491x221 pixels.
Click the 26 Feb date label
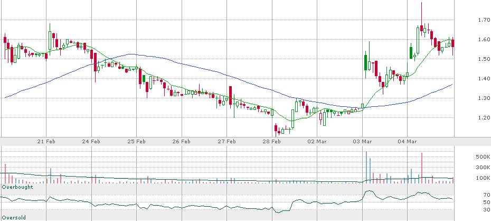(182, 141)
